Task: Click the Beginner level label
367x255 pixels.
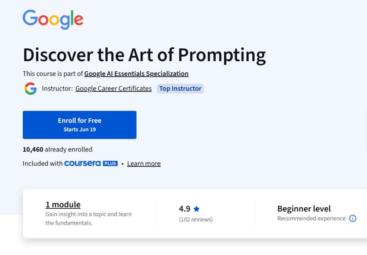Action: 304,208
